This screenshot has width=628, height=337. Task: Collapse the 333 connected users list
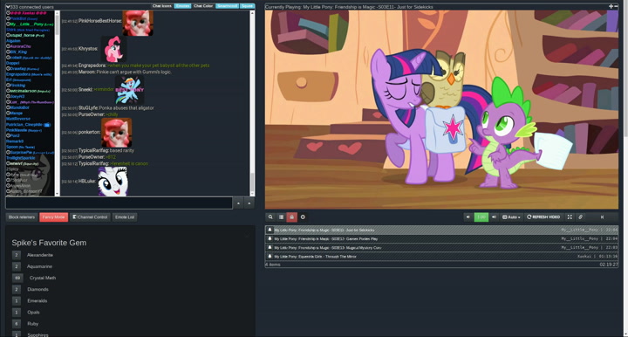point(8,7)
